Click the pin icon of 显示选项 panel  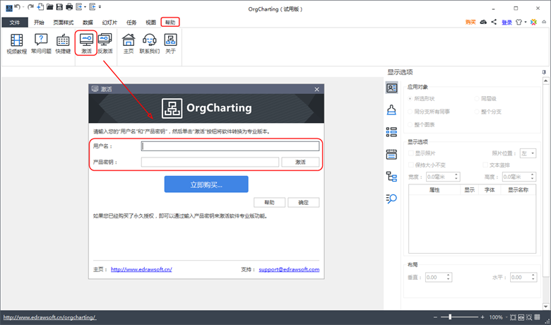(544, 72)
